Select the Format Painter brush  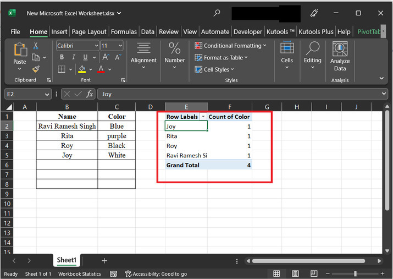(36, 69)
